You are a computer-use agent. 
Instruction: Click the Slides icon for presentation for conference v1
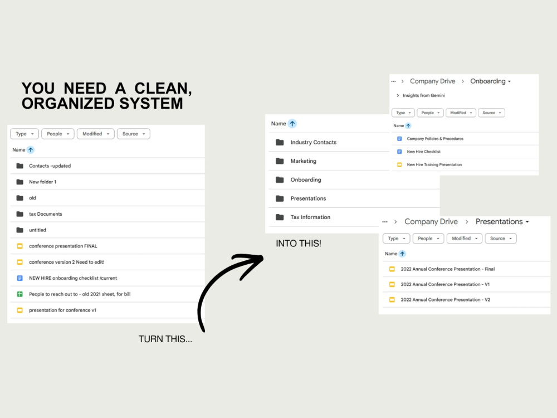20,310
